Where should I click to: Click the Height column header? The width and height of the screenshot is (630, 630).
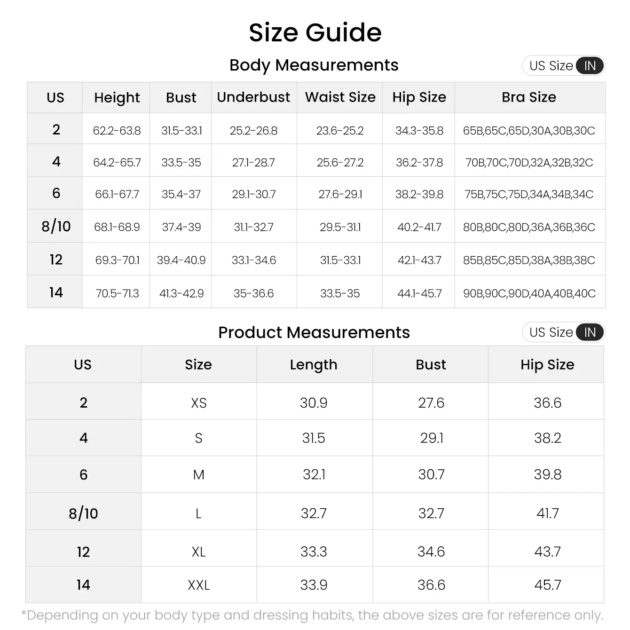(117, 97)
